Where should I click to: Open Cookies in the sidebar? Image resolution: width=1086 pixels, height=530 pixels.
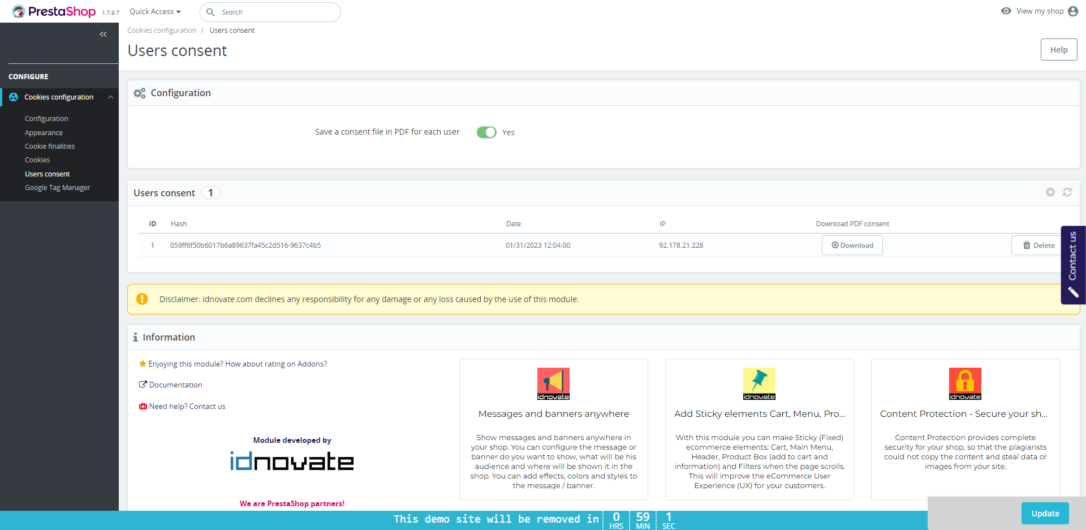(x=37, y=160)
